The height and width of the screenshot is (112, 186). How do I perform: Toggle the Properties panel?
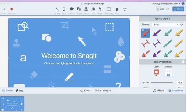[x=176, y=91]
